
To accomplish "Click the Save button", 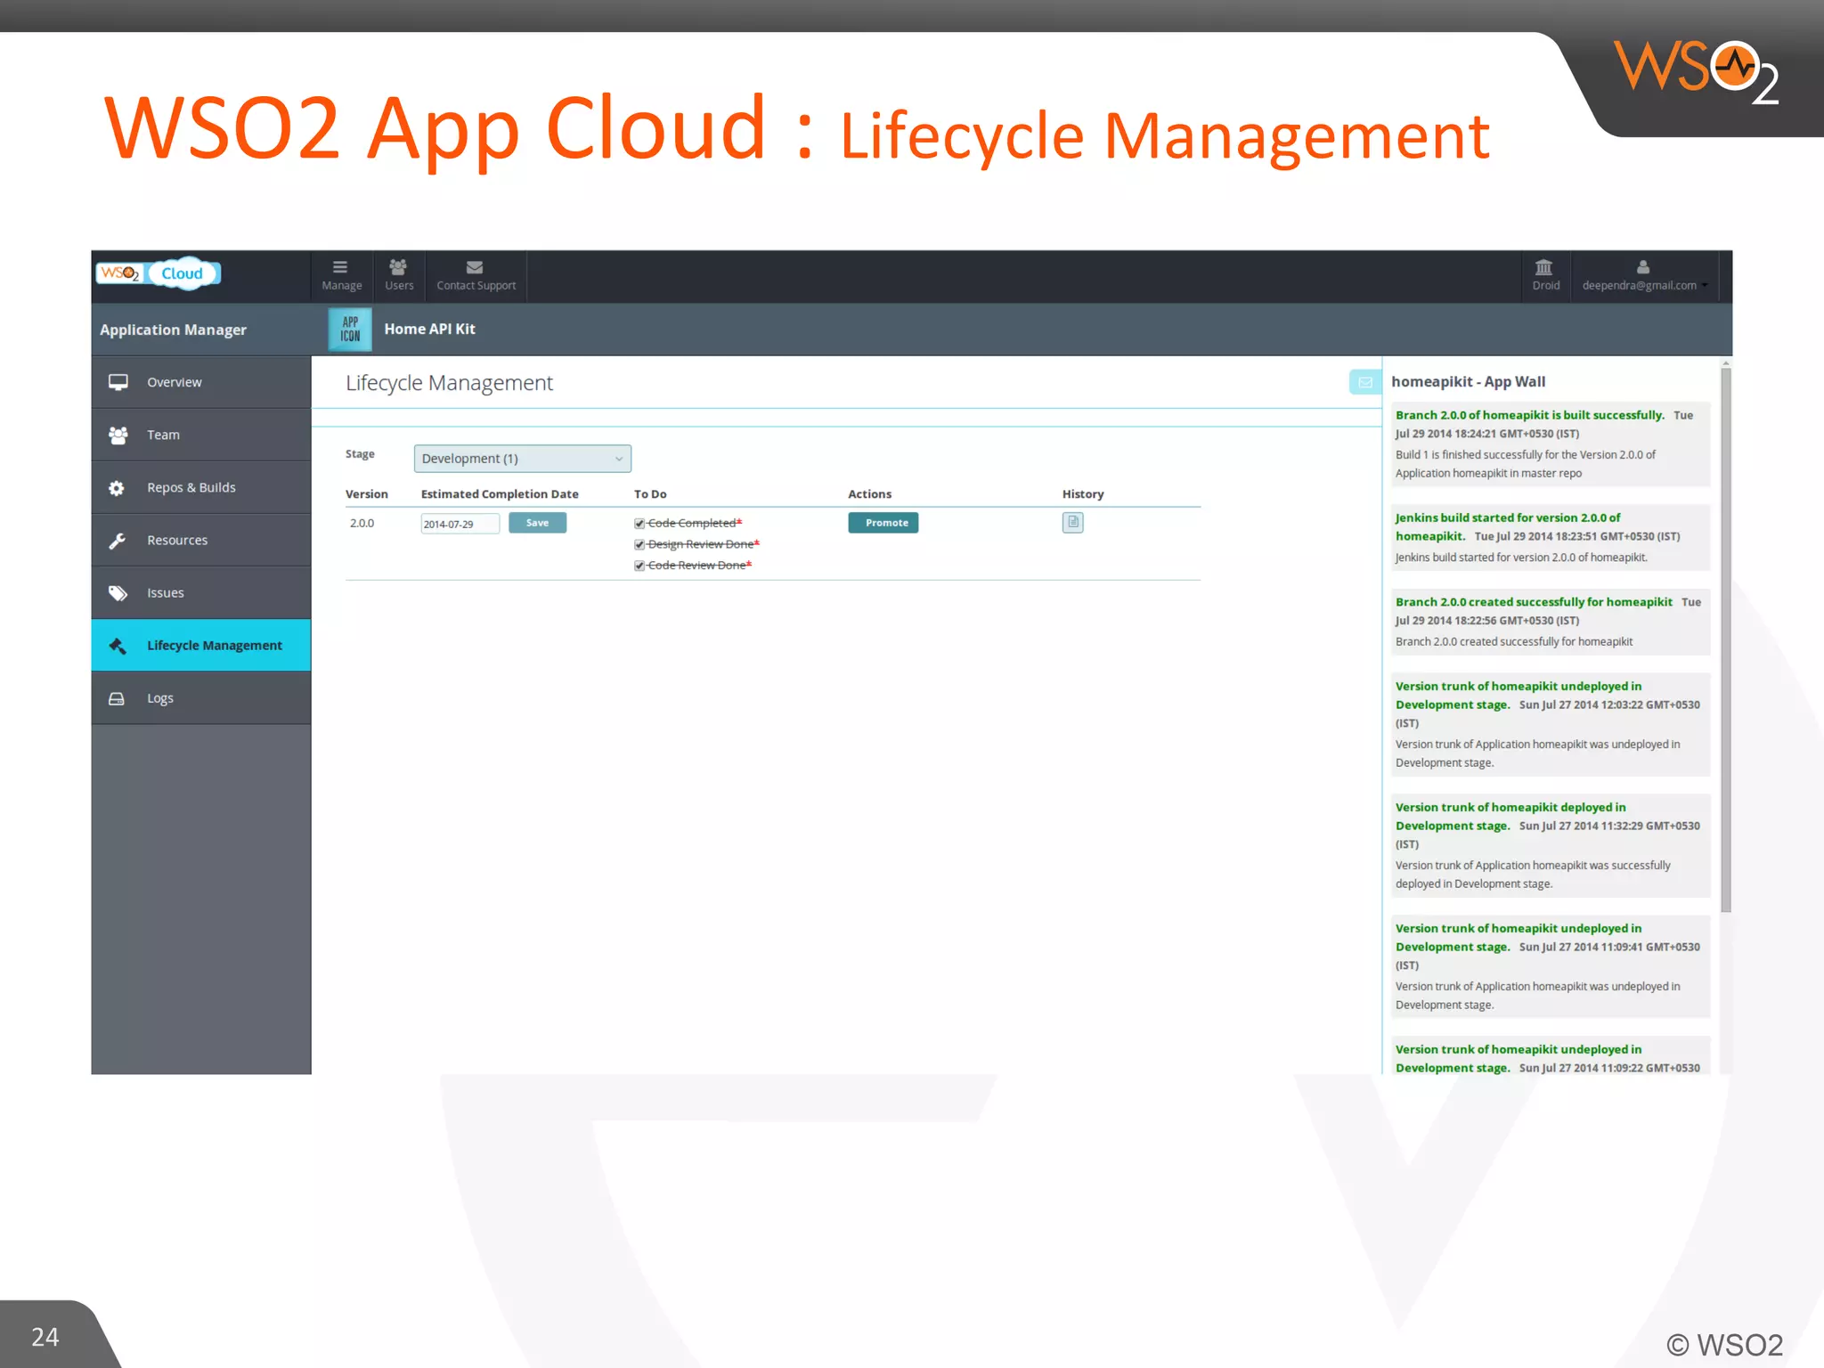I will (x=537, y=523).
